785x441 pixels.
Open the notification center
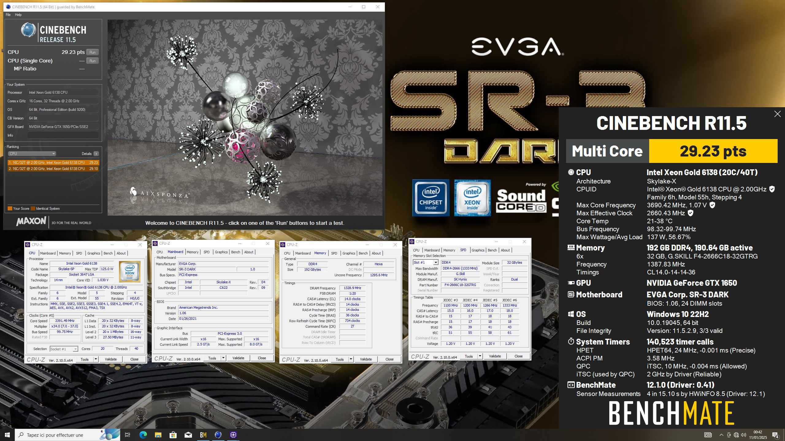[x=775, y=435]
